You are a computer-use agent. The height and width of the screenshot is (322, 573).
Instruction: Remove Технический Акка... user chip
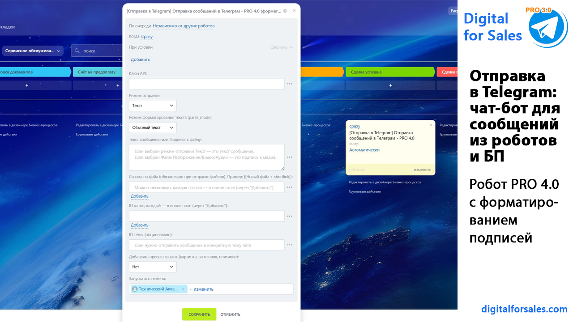[x=183, y=289]
